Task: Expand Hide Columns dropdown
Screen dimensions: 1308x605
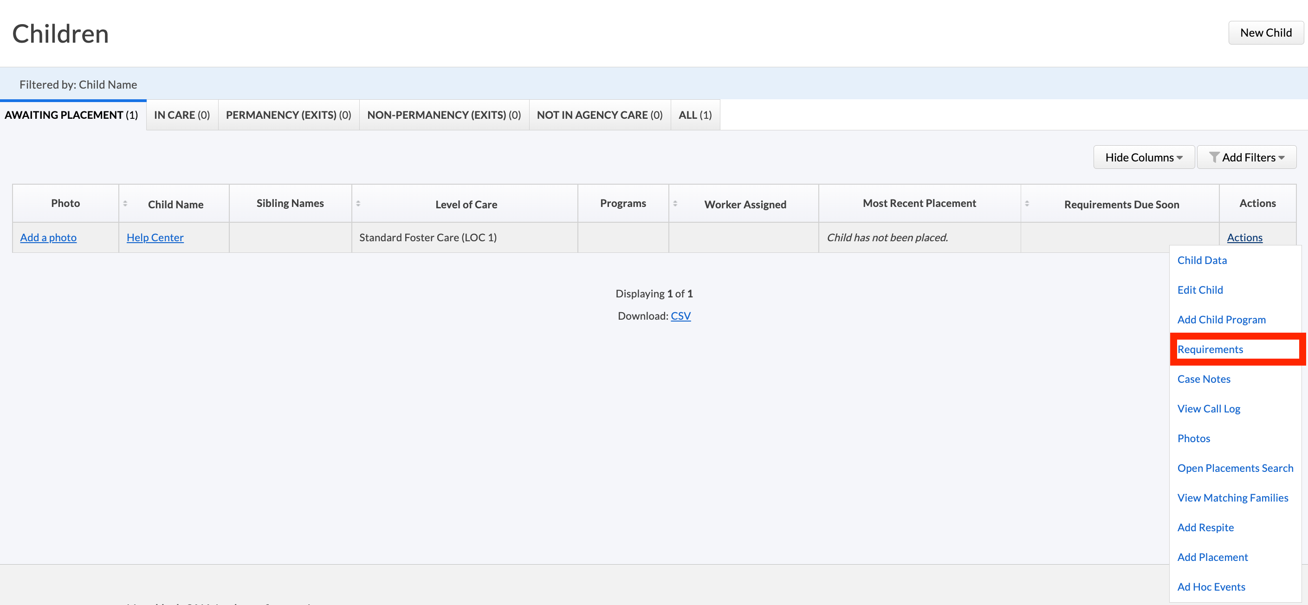Action: pyautogui.click(x=1144, y=157)
